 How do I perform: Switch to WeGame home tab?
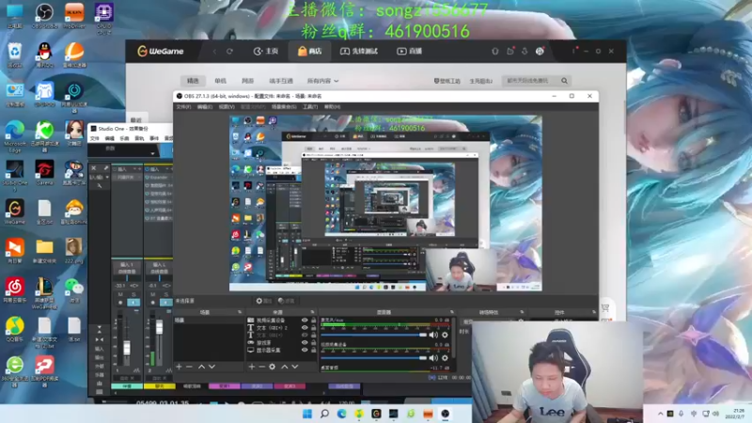266,52
